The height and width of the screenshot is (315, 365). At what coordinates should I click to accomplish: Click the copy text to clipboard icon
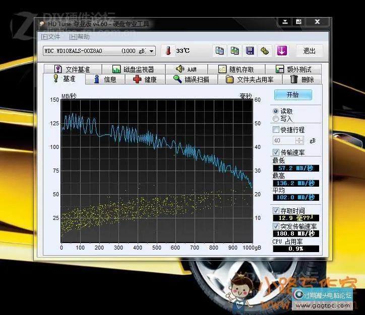pyautogui.click(x=219, y=51)
